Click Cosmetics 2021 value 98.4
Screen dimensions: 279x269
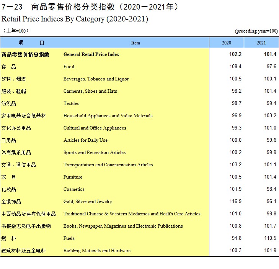(x=271, y=189)
